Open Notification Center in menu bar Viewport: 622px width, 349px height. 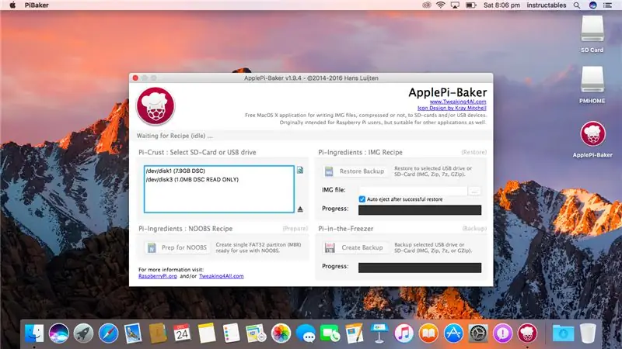(607, 5)
